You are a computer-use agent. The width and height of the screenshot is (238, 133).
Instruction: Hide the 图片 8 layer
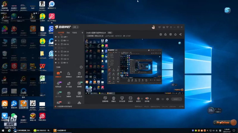tap(56, 63)
